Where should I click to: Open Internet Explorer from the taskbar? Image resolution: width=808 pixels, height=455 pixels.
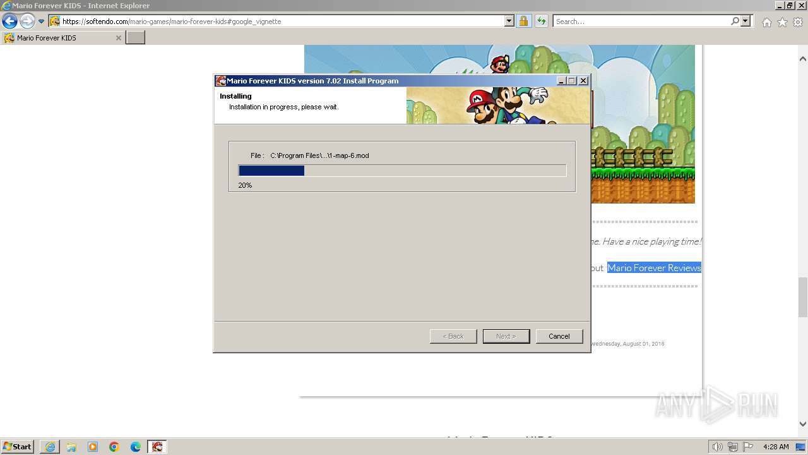pyautogui.click(x=50, y=447)
